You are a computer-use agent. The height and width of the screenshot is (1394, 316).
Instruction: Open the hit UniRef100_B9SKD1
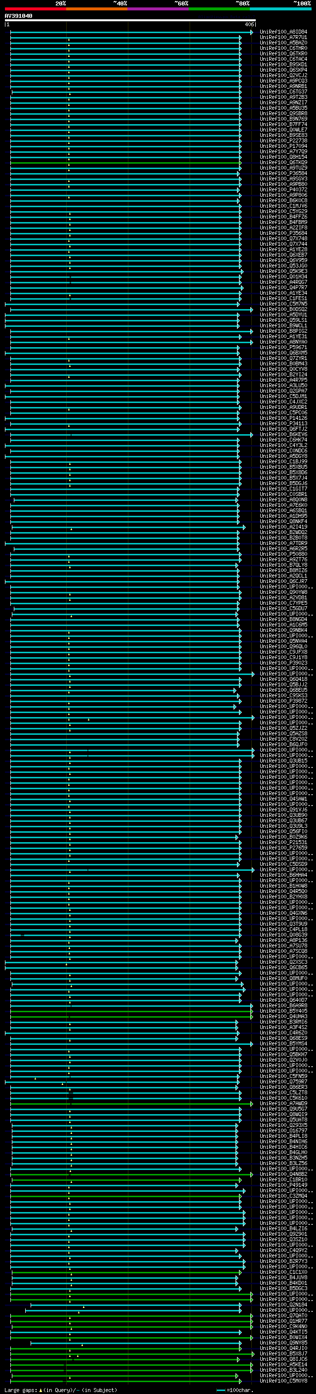[283, 64]
